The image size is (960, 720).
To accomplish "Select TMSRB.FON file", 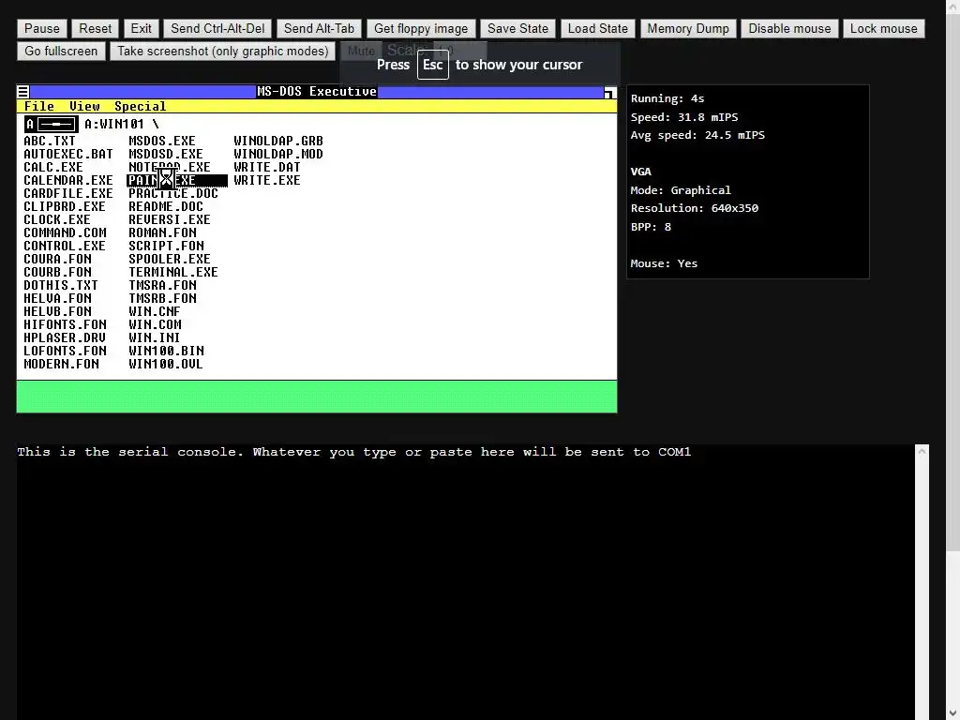I will pyautogui.click(x=163, y=299).
